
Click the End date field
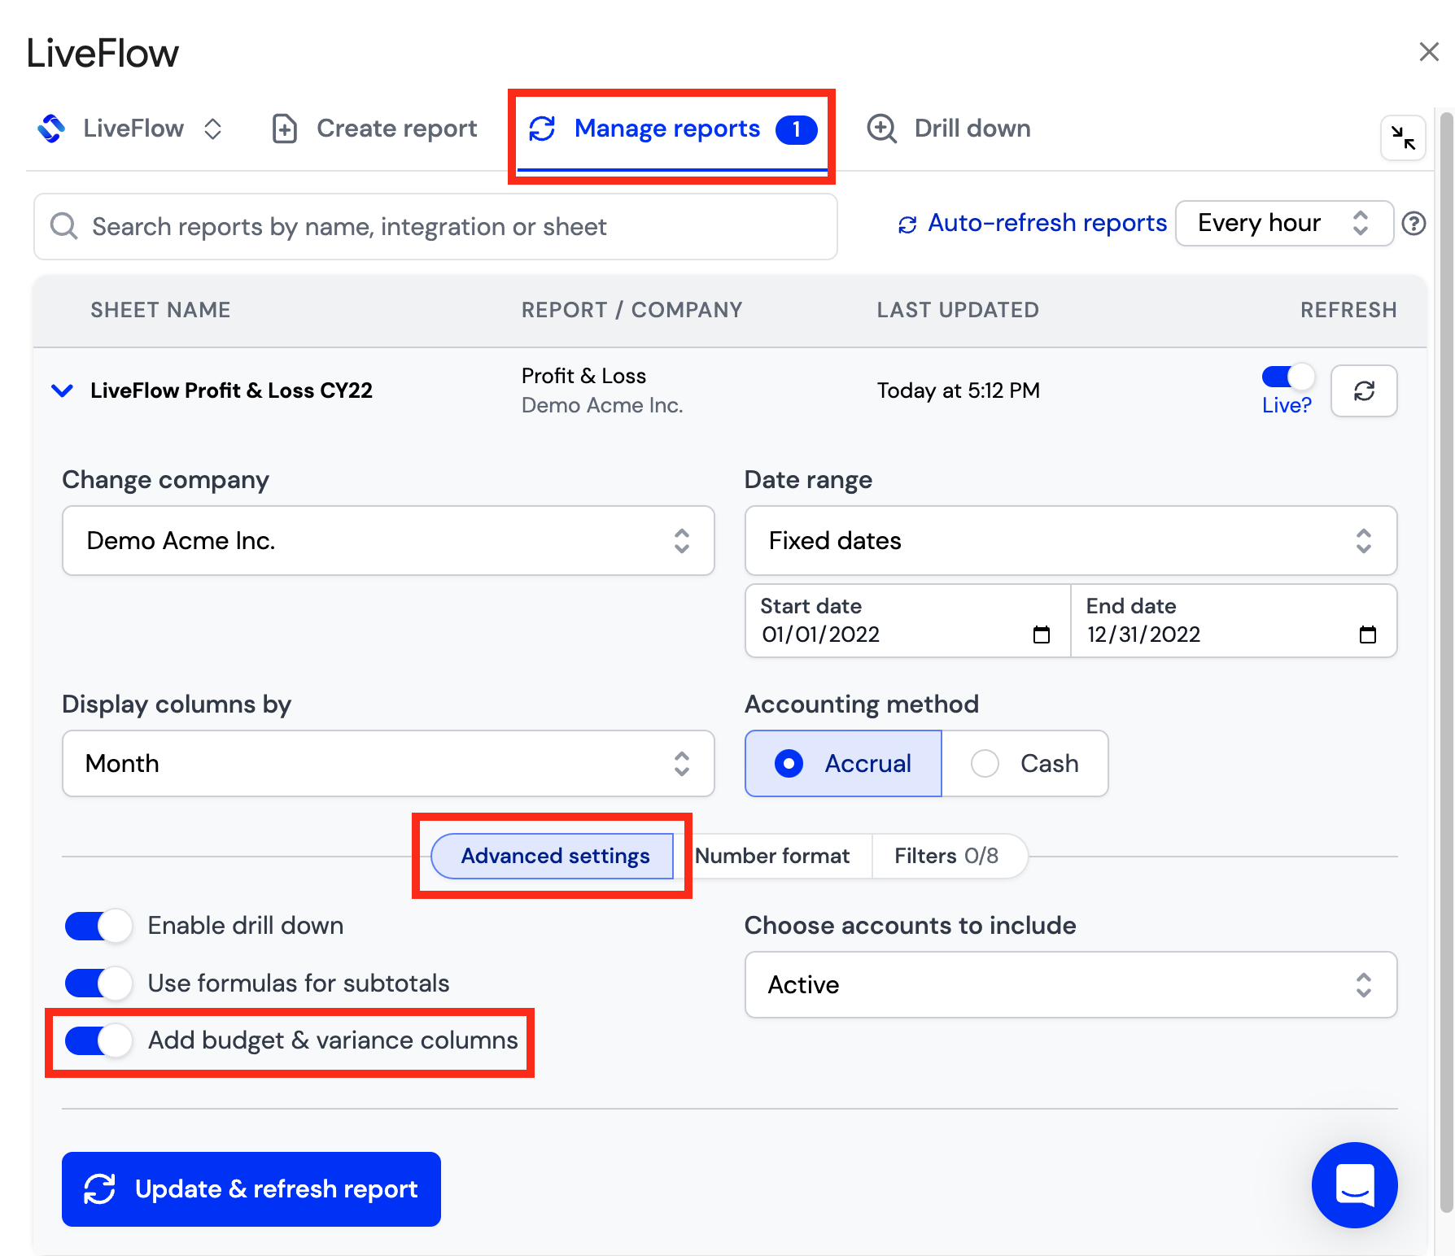(1234, 621)
